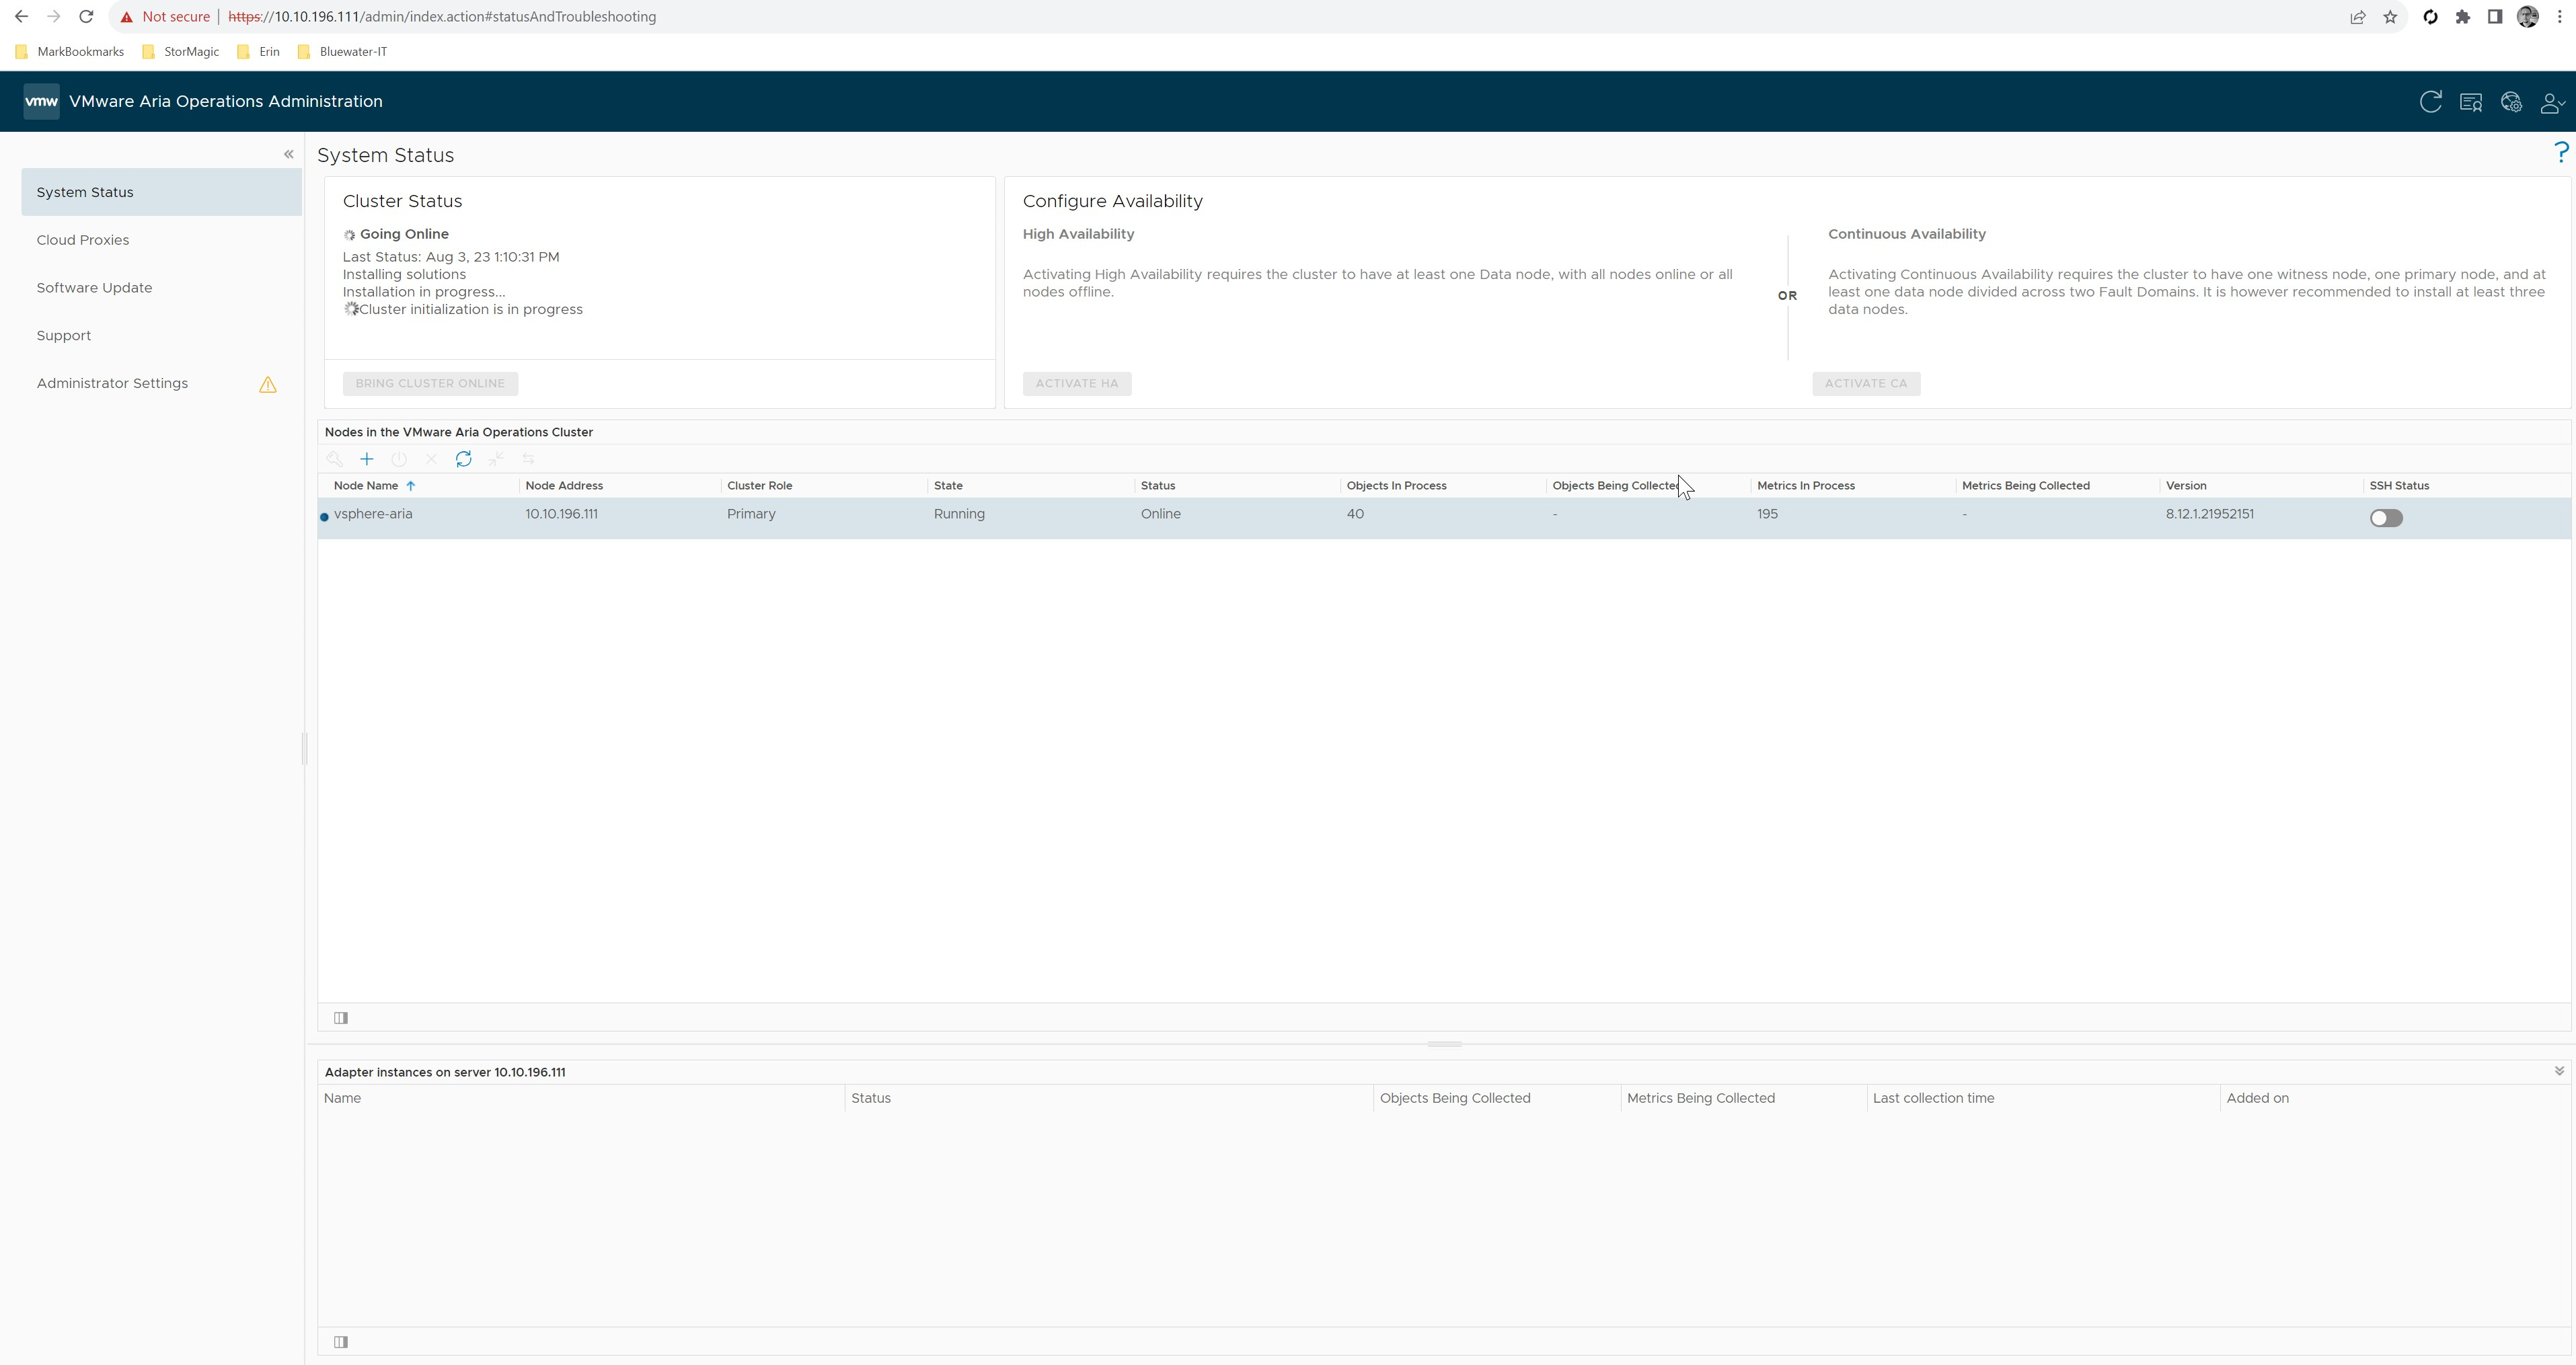Open Software Update page

click(x=95, y=288)
